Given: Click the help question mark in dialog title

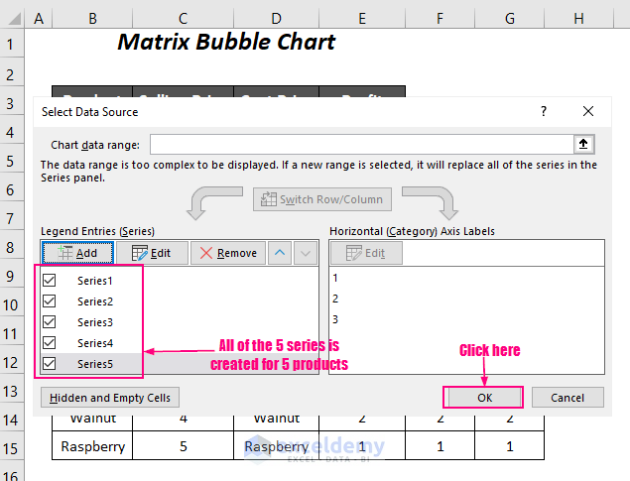Looking at the screenshot, I should [544, 111].
